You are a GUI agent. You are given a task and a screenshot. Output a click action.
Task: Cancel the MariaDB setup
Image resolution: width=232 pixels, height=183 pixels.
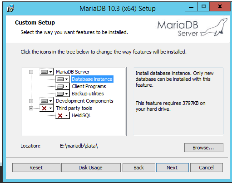point(207,168)
